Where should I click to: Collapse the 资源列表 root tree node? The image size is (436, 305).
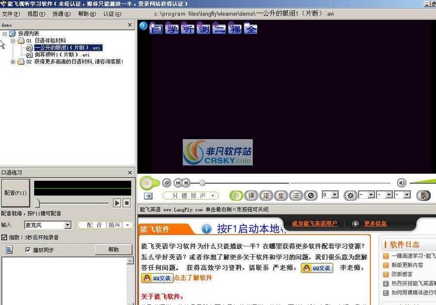4,33
